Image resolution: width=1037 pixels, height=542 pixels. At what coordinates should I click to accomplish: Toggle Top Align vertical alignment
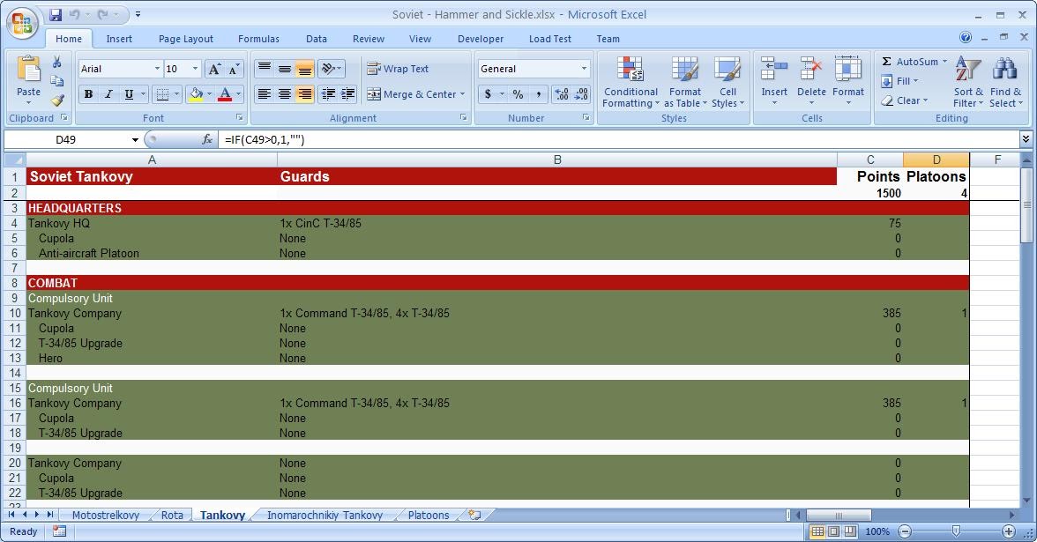264,69
